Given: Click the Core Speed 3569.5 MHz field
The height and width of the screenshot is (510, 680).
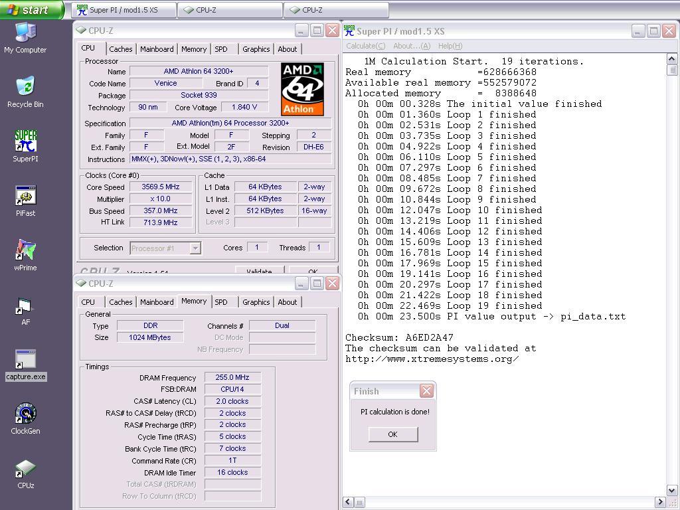Looking at the screenshot, I should coord(161,187).
